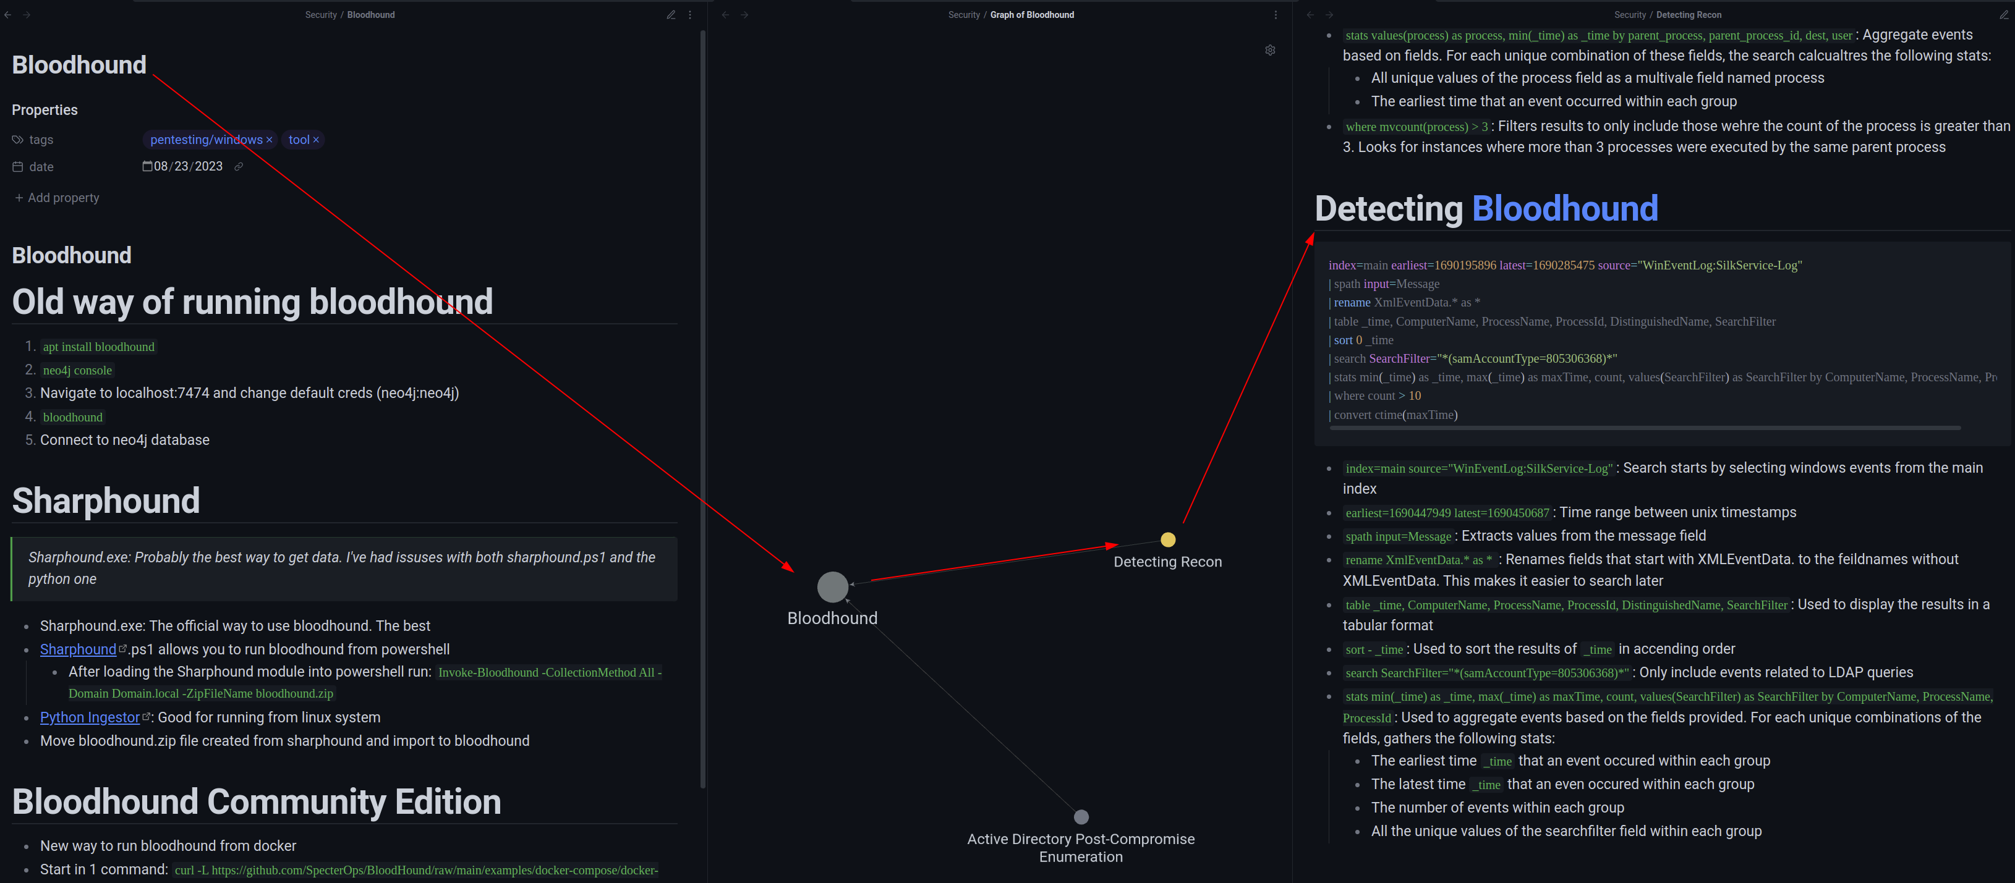Image resolution: width=2015 pixels, height=883 pixels.
Task: Click the link icon beside date value
Action: (239, 166)
